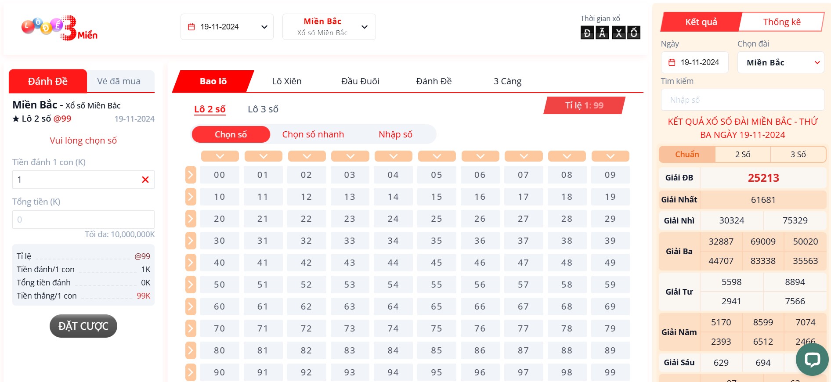Select entire column above number 03
This screenshot has height=382, width=831.
350,156
